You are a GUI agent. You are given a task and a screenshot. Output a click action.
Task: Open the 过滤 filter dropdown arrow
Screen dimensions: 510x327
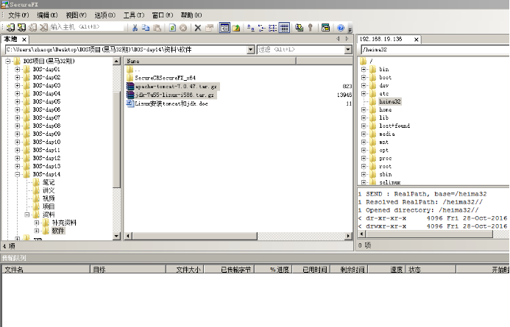(x=348, y=49)
